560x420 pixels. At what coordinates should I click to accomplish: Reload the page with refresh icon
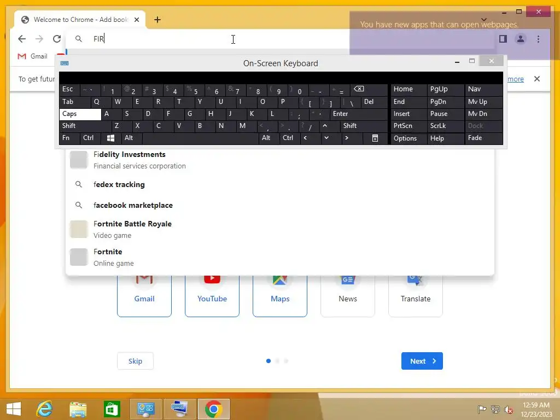(57, 39)
